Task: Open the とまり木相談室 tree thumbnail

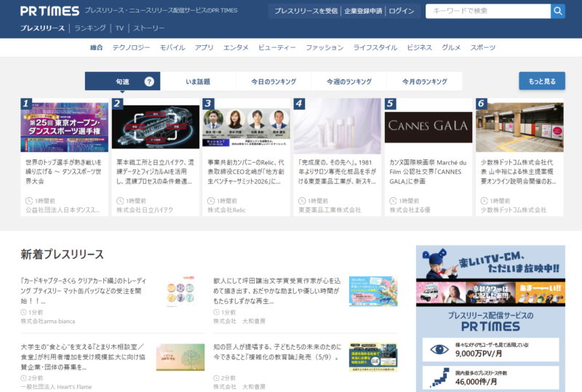Action: tap(180, 357)
